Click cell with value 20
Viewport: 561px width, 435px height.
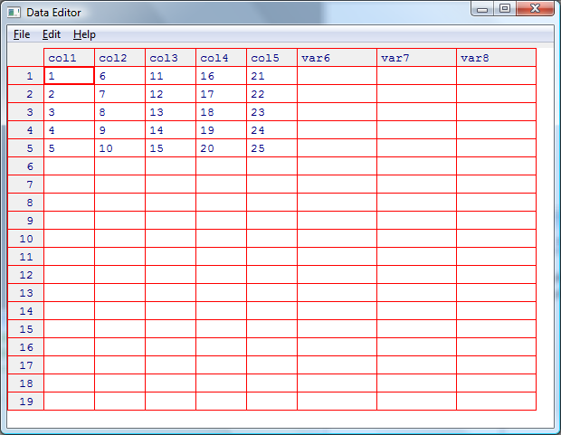click(221, 147)
